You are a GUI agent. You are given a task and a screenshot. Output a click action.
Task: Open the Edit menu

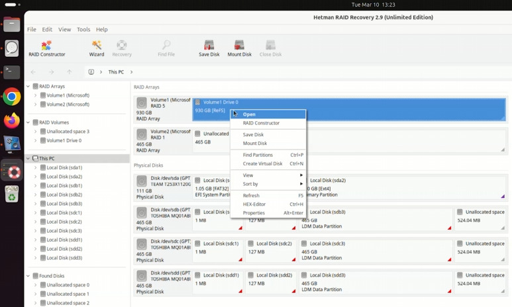point(47,29)
